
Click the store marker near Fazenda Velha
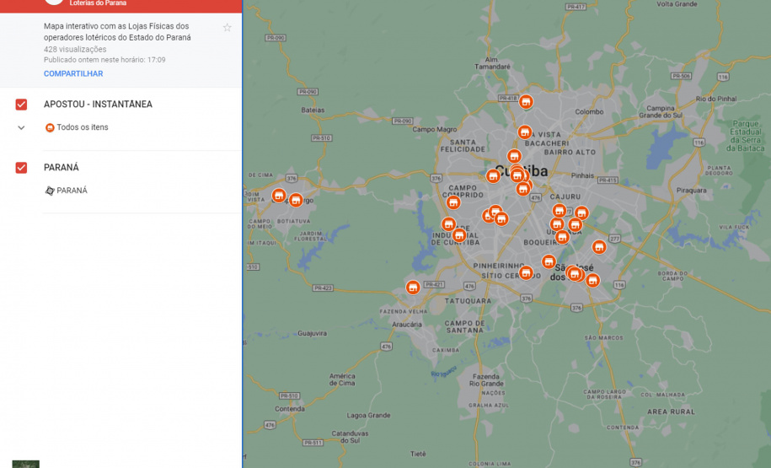point(413,288)
